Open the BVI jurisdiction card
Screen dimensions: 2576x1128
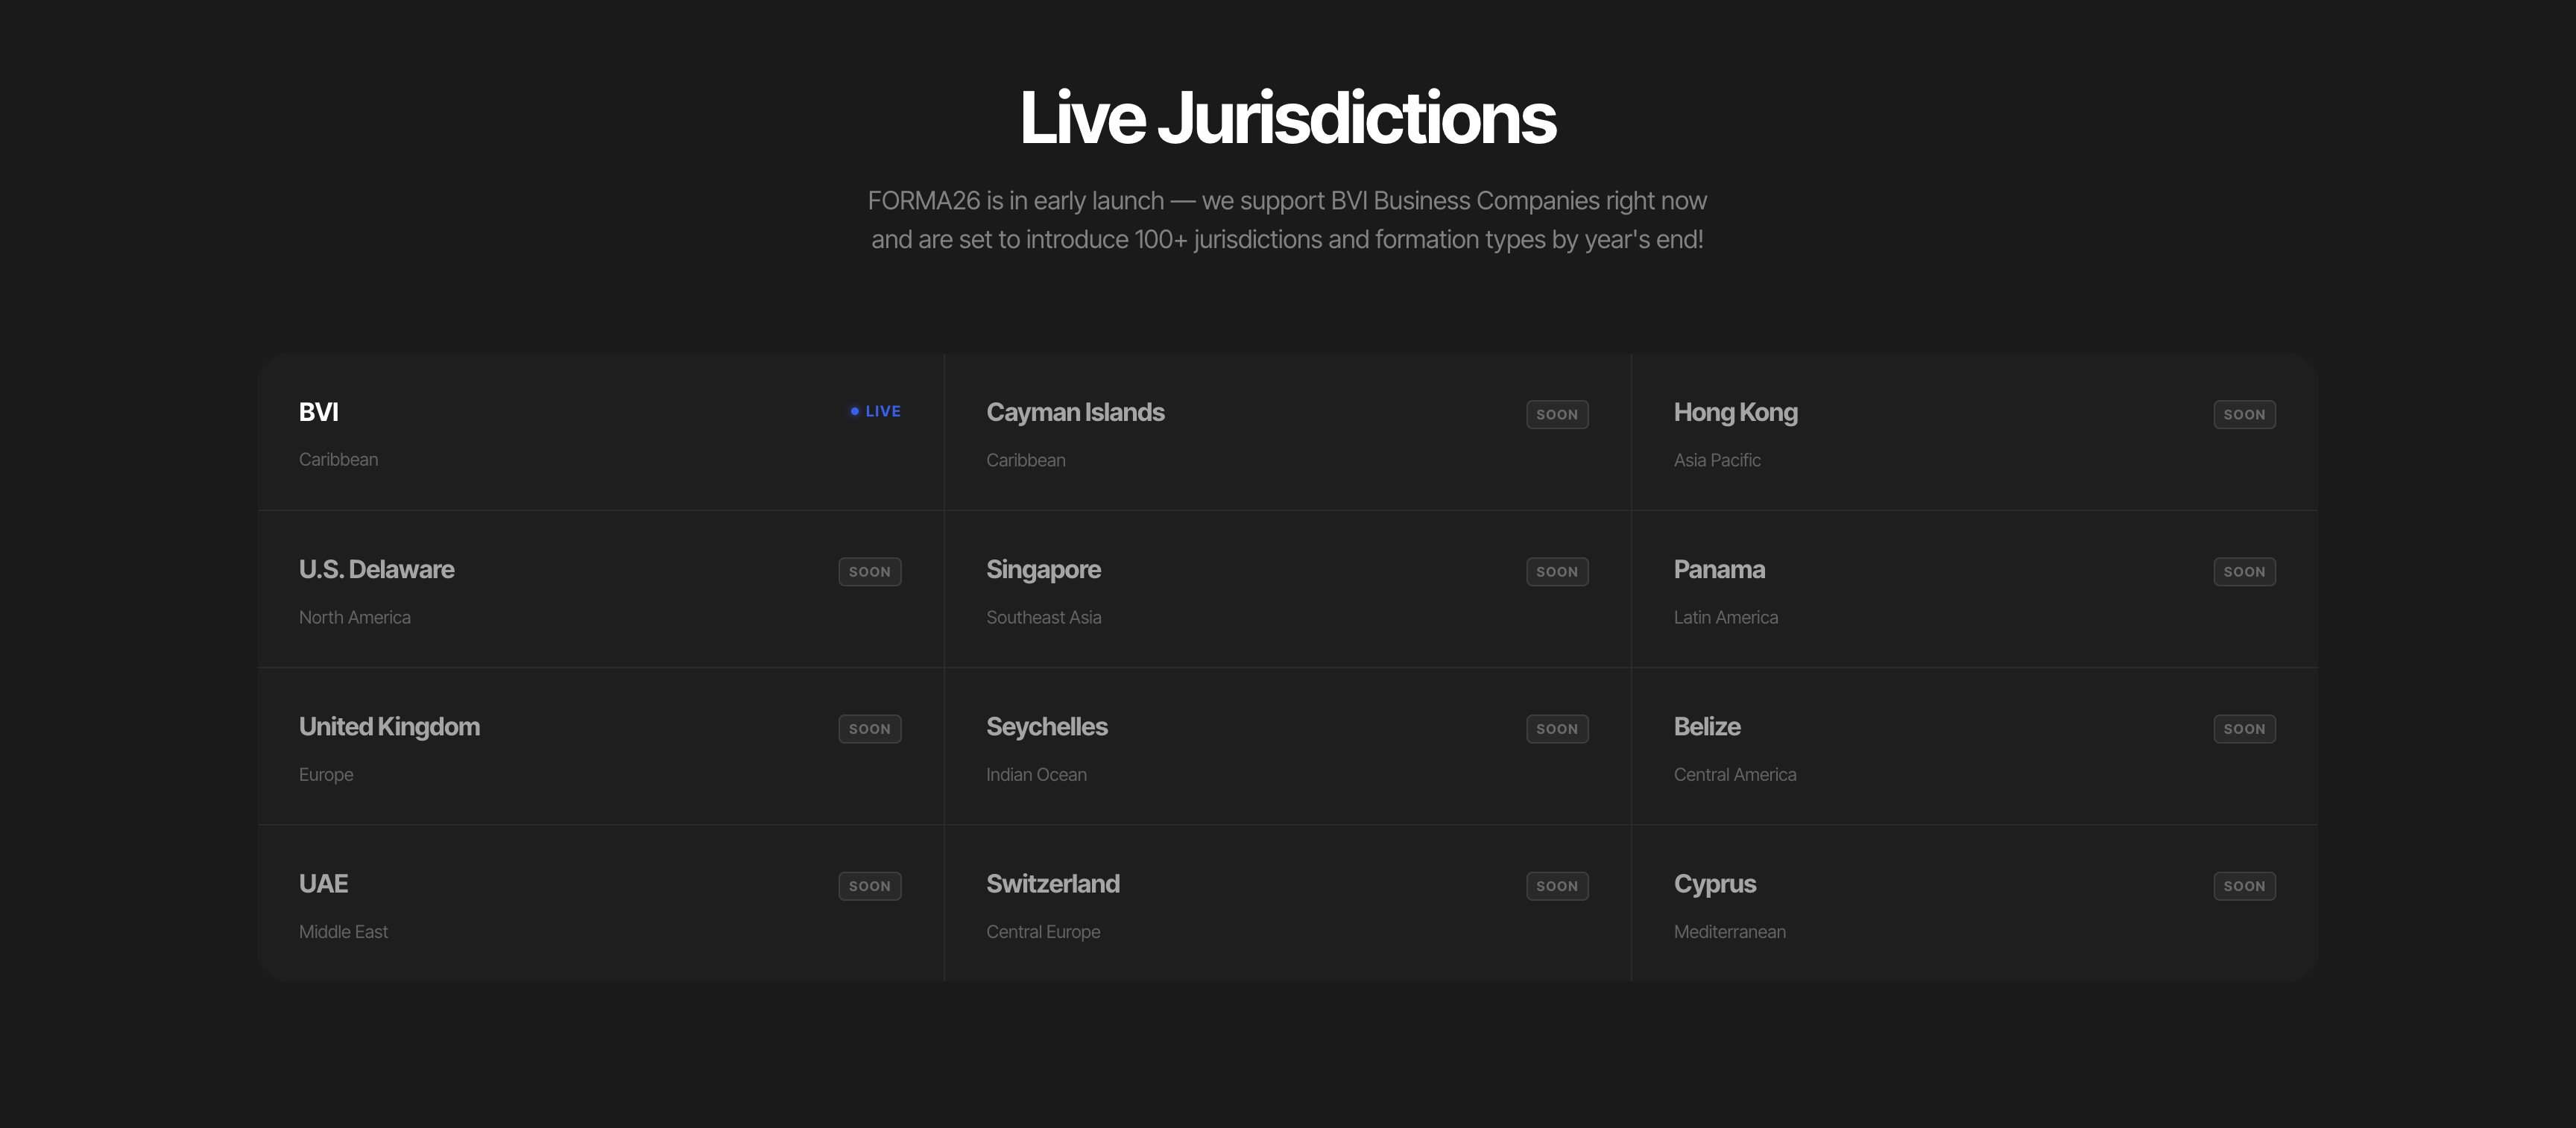coord(600,432)
